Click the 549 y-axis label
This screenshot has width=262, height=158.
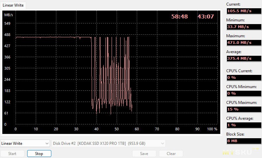coord(7,23)
